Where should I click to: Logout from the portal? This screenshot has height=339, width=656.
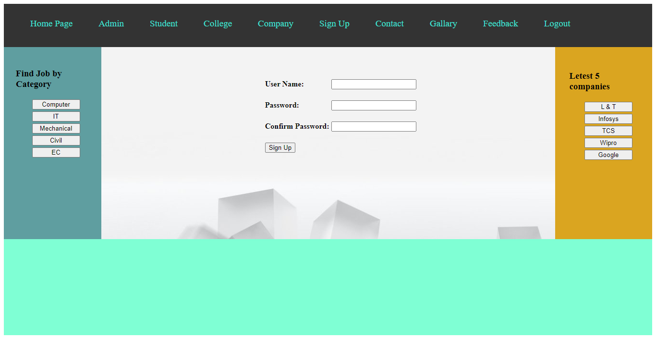557,23
